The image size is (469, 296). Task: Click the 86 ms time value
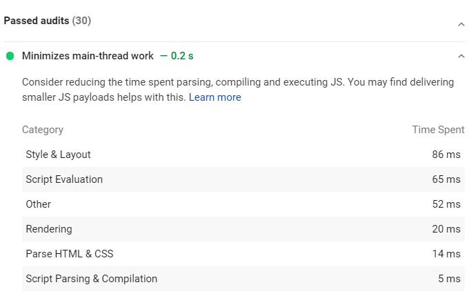(x=446, y=155)
